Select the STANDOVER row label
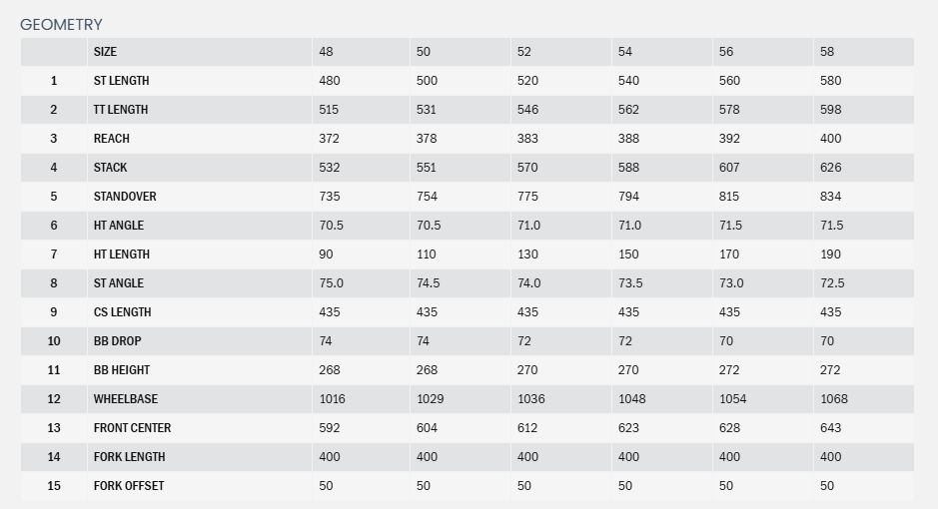 [125, 197]
